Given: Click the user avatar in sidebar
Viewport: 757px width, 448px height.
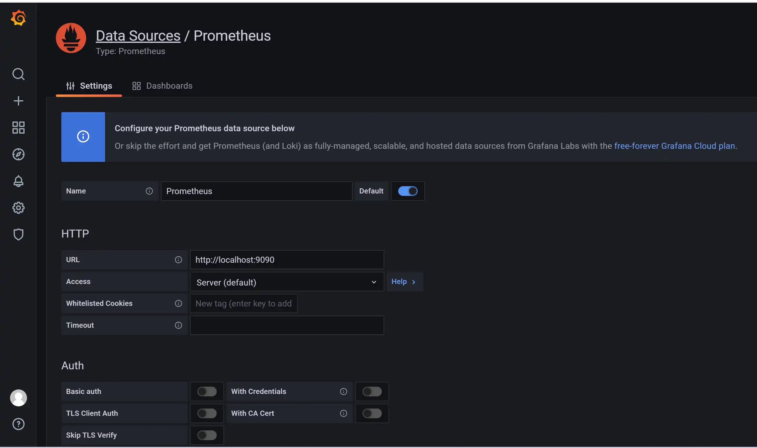Looking at the screenshot, I should coord(18,398).
